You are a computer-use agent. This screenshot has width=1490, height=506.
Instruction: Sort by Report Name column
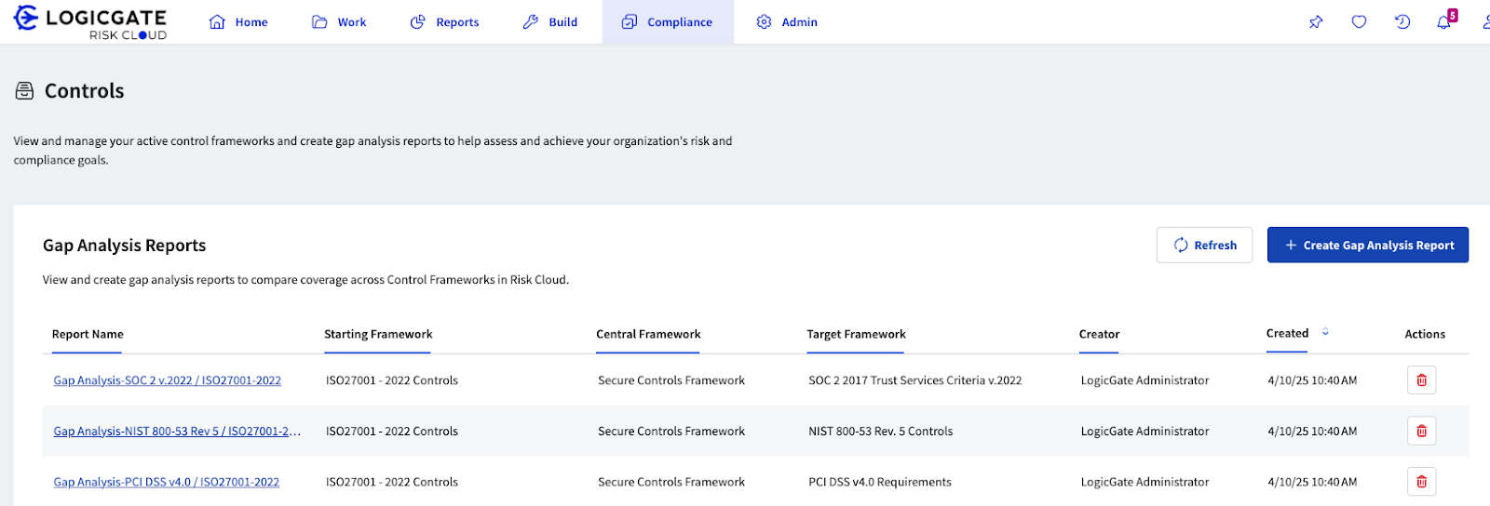click(88, 334)
